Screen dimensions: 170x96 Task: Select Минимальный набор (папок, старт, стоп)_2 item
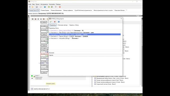coord(112,78)
